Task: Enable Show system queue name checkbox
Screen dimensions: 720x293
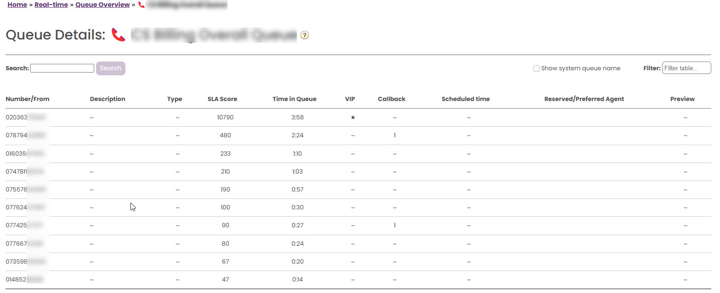Action: coord(536,68)
